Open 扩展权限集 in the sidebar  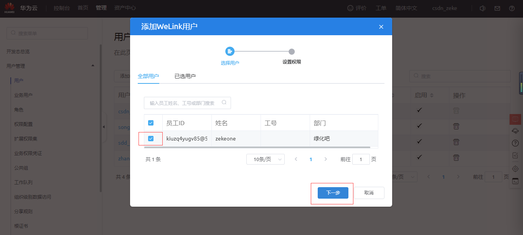26,139
